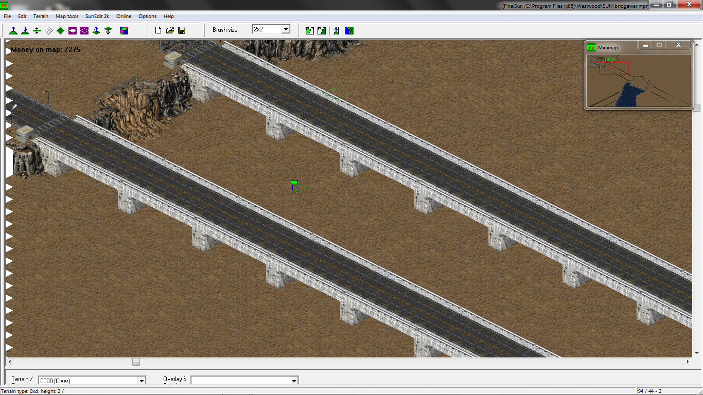703x395 pixels.
Task: Click the green waypoint flag on the map
Action: point(294,183)
